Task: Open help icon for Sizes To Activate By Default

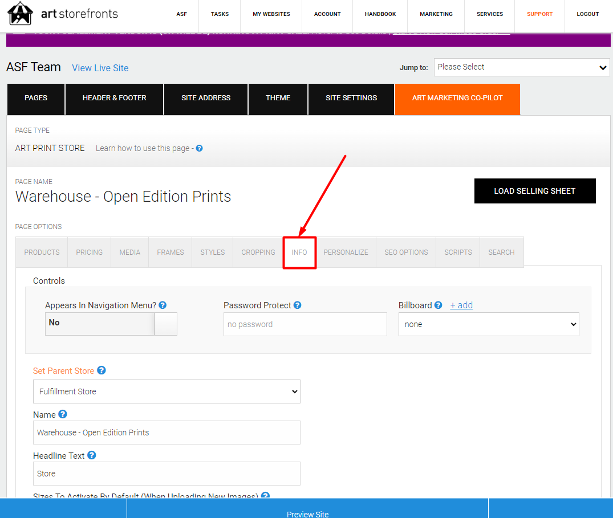Action: tap(265, 495)
